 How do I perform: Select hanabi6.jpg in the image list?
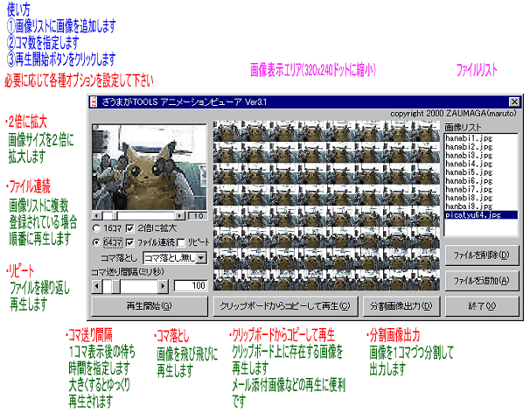pyautogui.click(x=481, y=180)
